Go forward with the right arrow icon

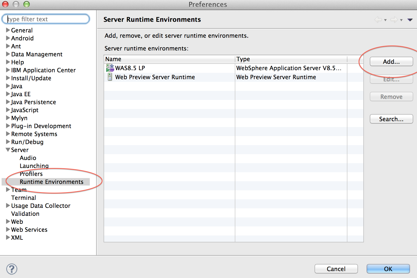pos(394,20)
